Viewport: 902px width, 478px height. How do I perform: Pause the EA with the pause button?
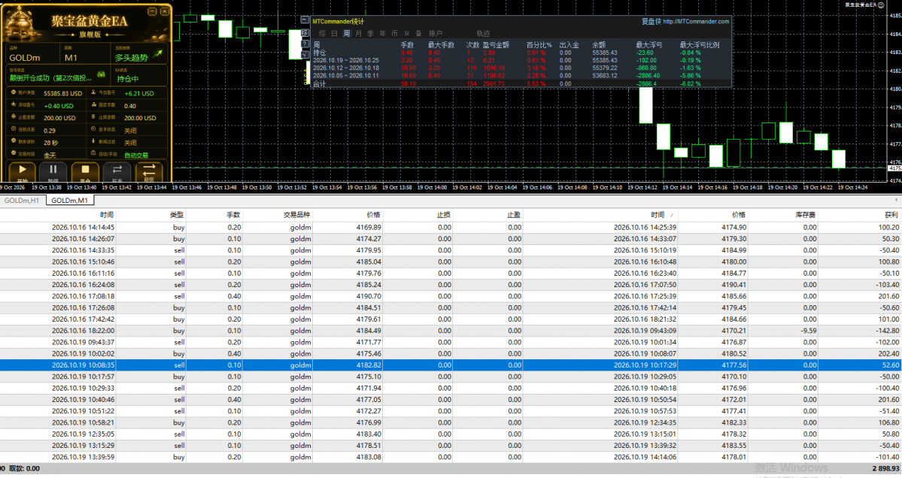tap(53, 171)
